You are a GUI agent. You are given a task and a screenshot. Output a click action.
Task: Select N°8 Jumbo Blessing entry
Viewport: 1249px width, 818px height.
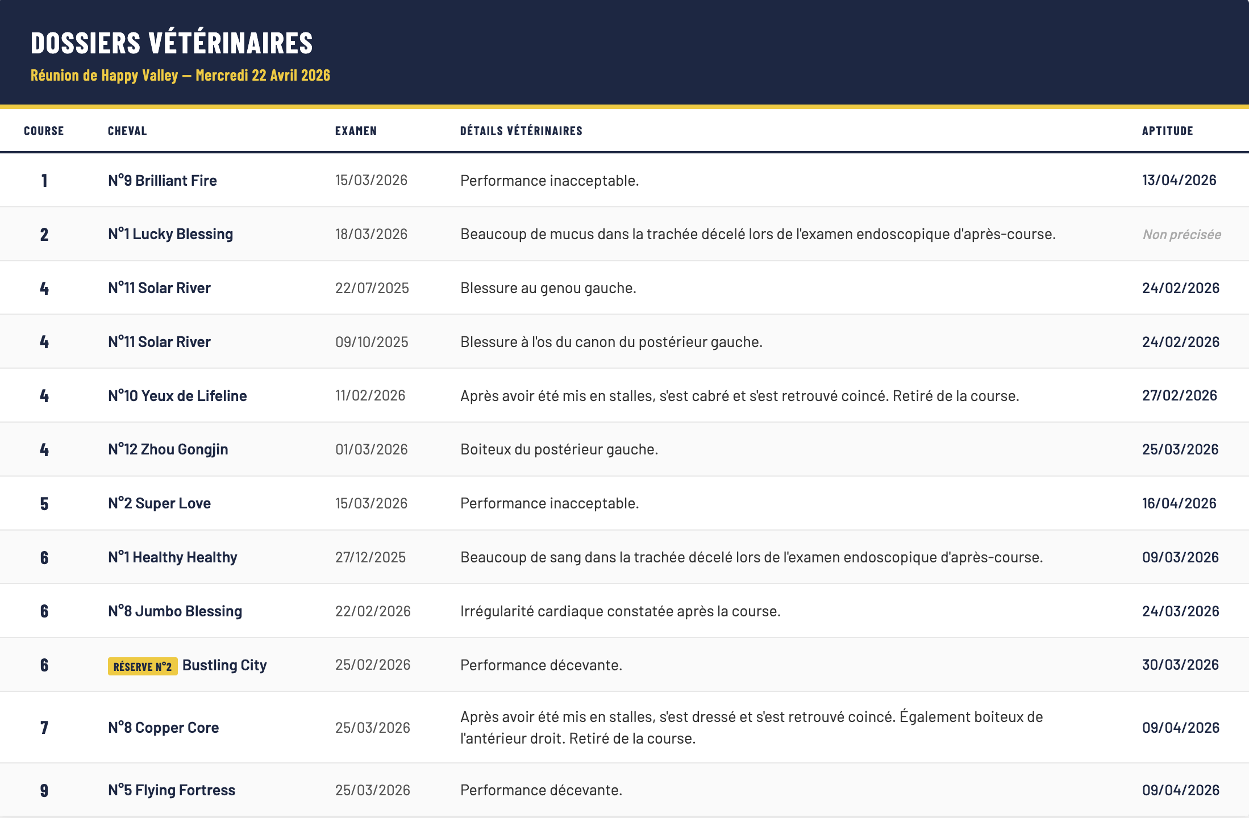pyautogui.click(x=175, y=611)
